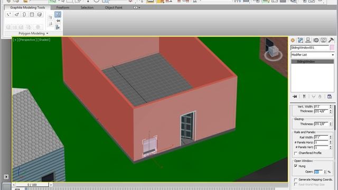Image resolution: width=338 pixels, height=190 pixels.
Task: Open the Modify command panel tab
Action: click(x=301, y=40)
